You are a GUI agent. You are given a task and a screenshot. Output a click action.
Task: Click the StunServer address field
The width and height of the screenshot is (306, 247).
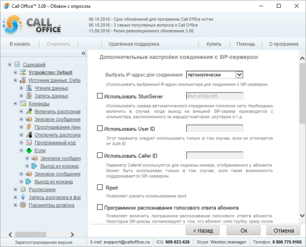point(215,96)
